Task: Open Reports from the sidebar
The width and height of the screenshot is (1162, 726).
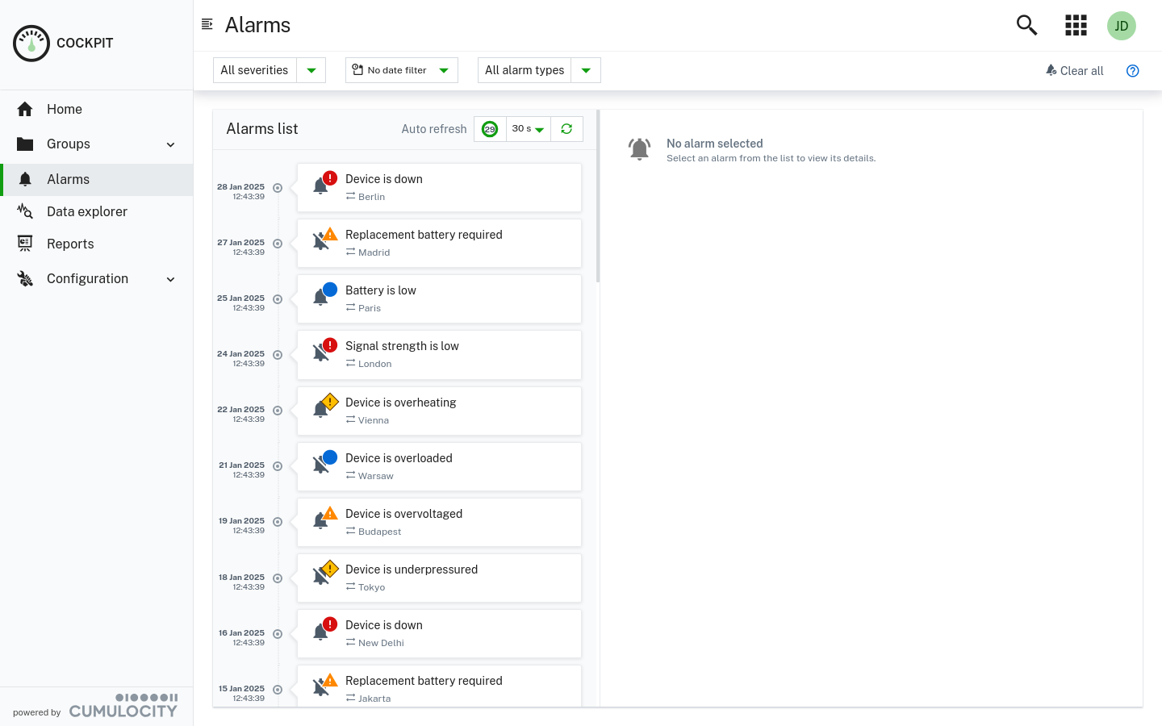Action: point(70,244)
